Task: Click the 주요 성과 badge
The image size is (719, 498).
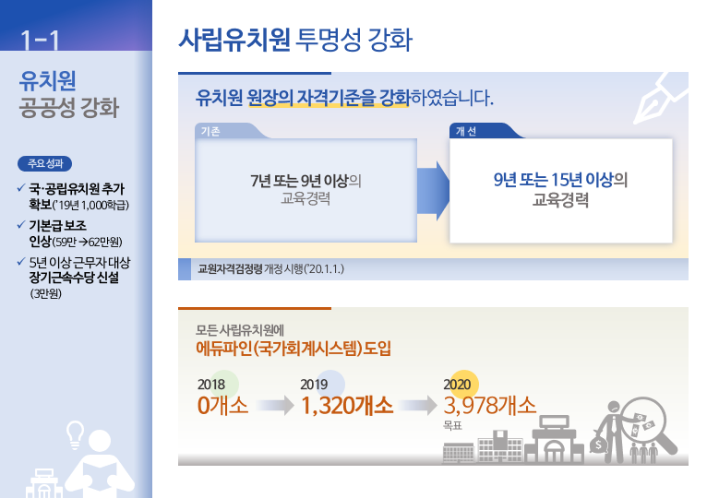Action: (45, 163)
